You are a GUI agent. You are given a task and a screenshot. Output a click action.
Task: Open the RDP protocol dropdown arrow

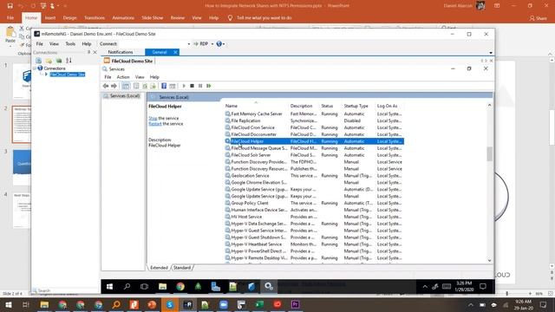tap(212, 44)
